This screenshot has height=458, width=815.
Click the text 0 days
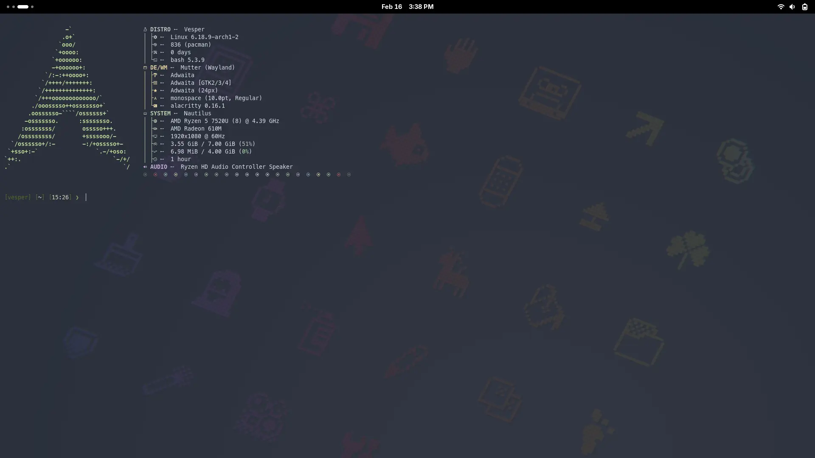(181, 53)
